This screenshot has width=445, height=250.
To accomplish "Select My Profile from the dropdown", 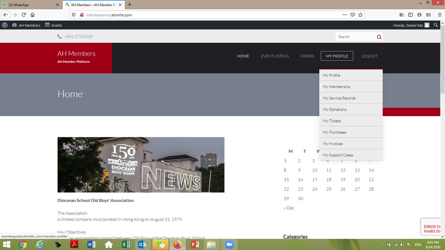I will click(x=351, y=75).
